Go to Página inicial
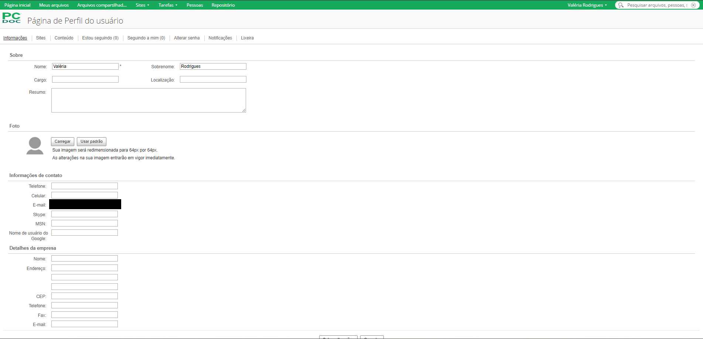The width and height of the screenshot is (703, 339). coord(17,5)
